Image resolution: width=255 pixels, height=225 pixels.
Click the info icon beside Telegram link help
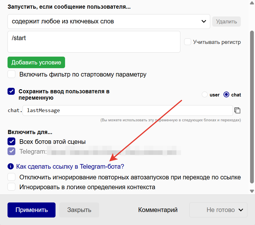pyautogui.click(x=11, y=166)
